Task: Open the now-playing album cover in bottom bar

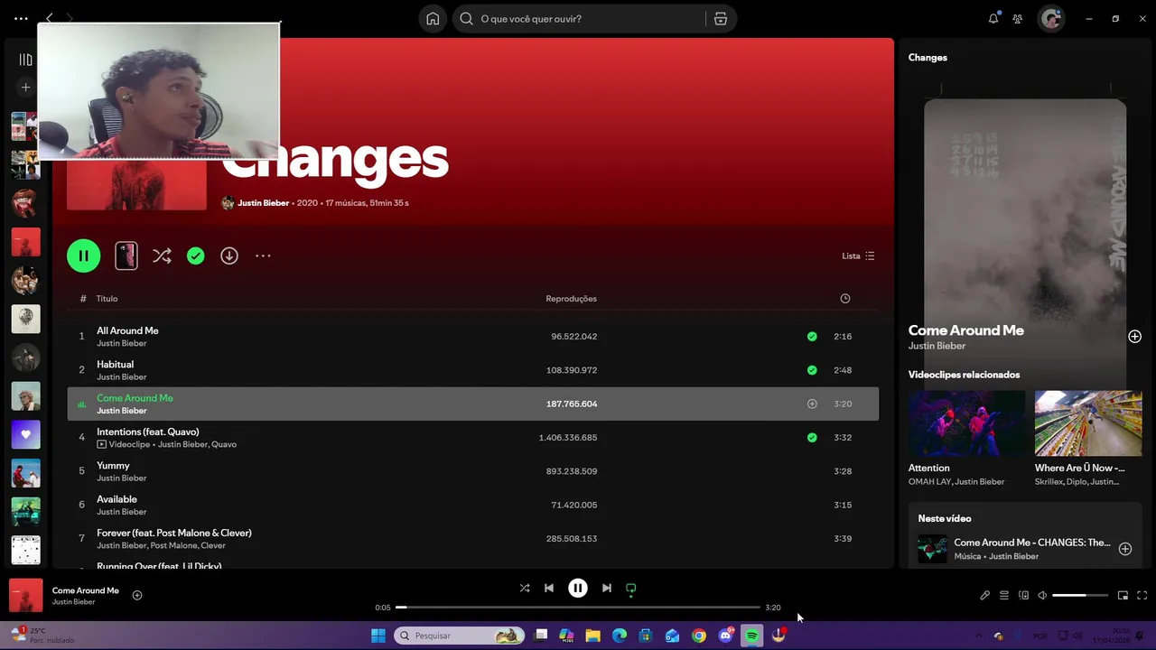Action: [x=26, y=596]
